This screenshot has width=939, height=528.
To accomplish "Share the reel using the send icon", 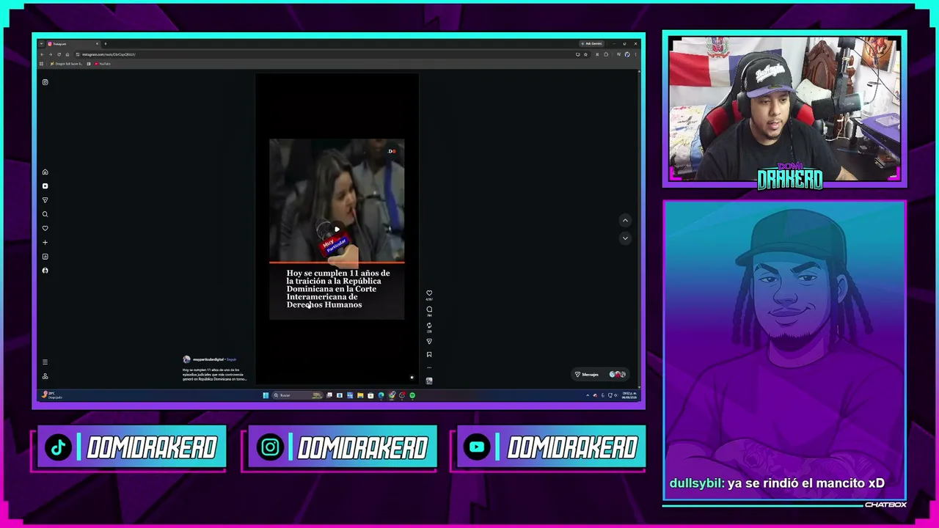I will point(429,342).
